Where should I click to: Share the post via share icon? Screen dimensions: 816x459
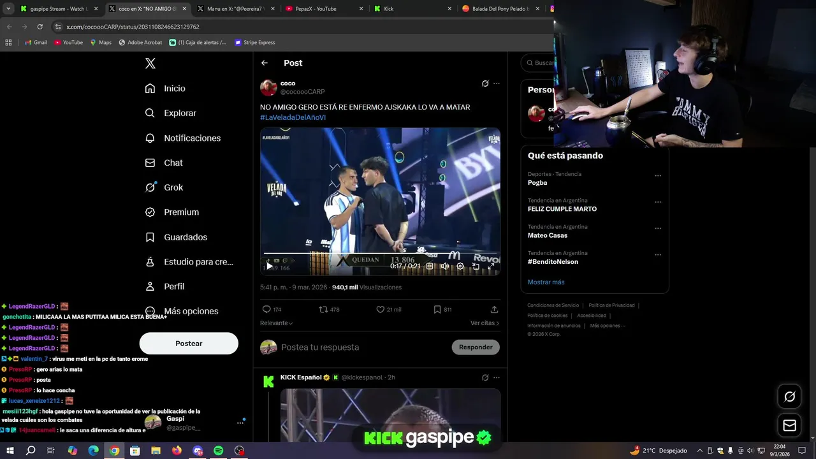(x=494, y=309)
